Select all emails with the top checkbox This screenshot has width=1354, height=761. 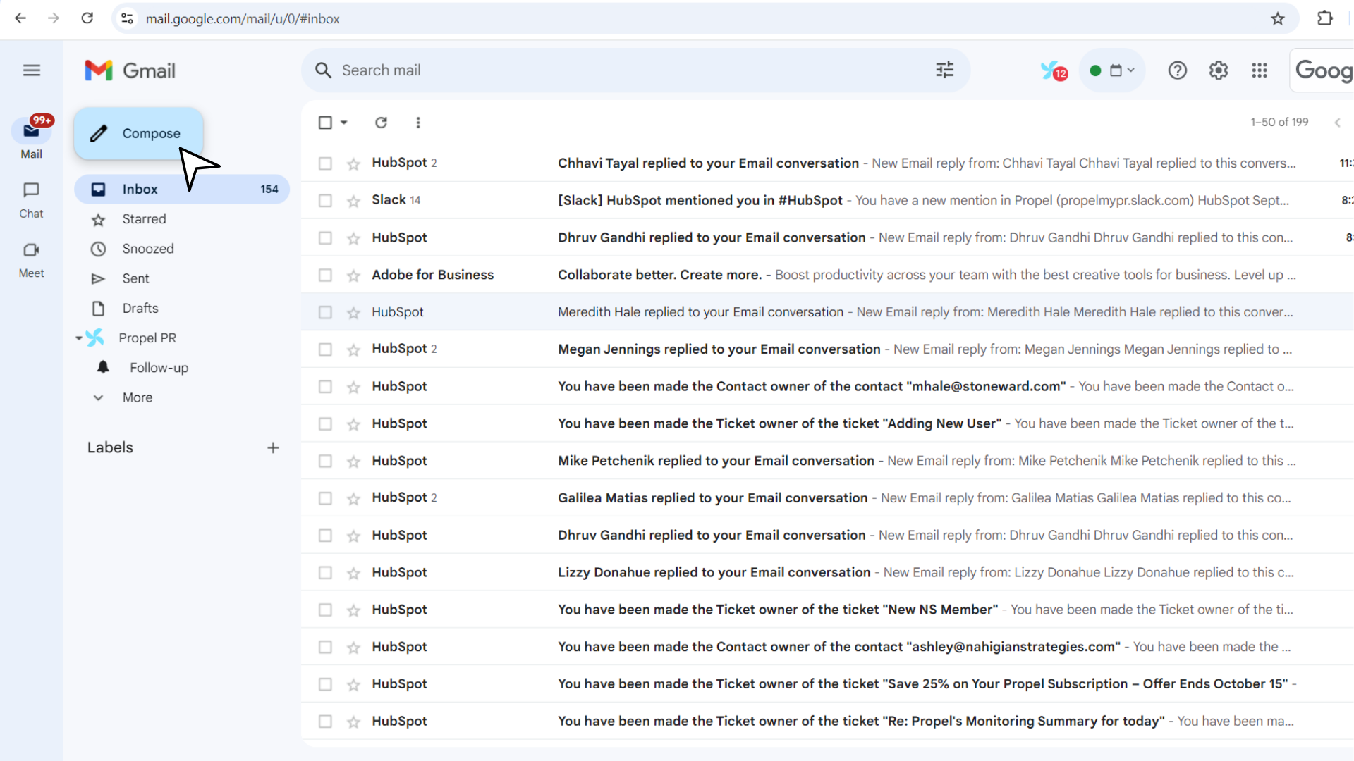(325, 123)
